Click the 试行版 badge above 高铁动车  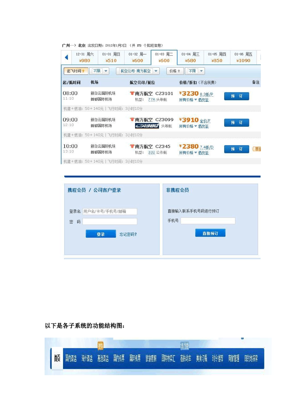185,346
